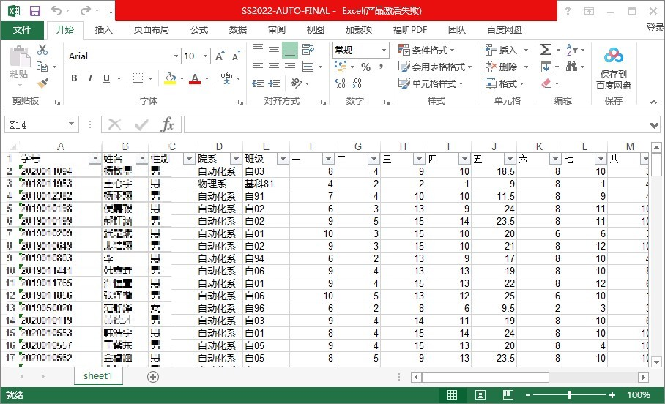Activate the Format Painter brush
Viewport: 665px width, 404px height.
(42, 83)
